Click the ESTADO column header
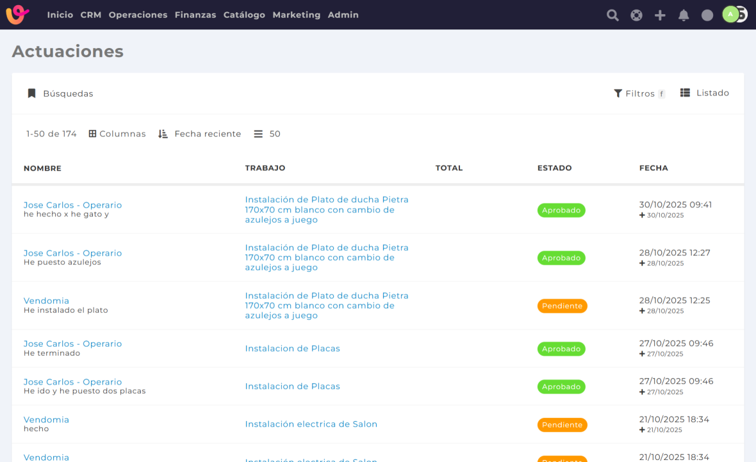Image resolution: width=756 pixels, height=462 pixels. click(554, 168)
